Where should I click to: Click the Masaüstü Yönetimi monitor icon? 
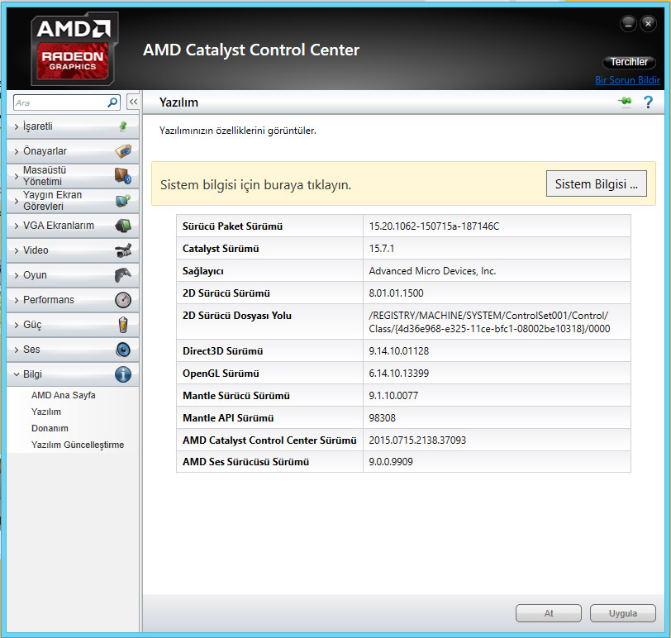(x=123, y=176)
